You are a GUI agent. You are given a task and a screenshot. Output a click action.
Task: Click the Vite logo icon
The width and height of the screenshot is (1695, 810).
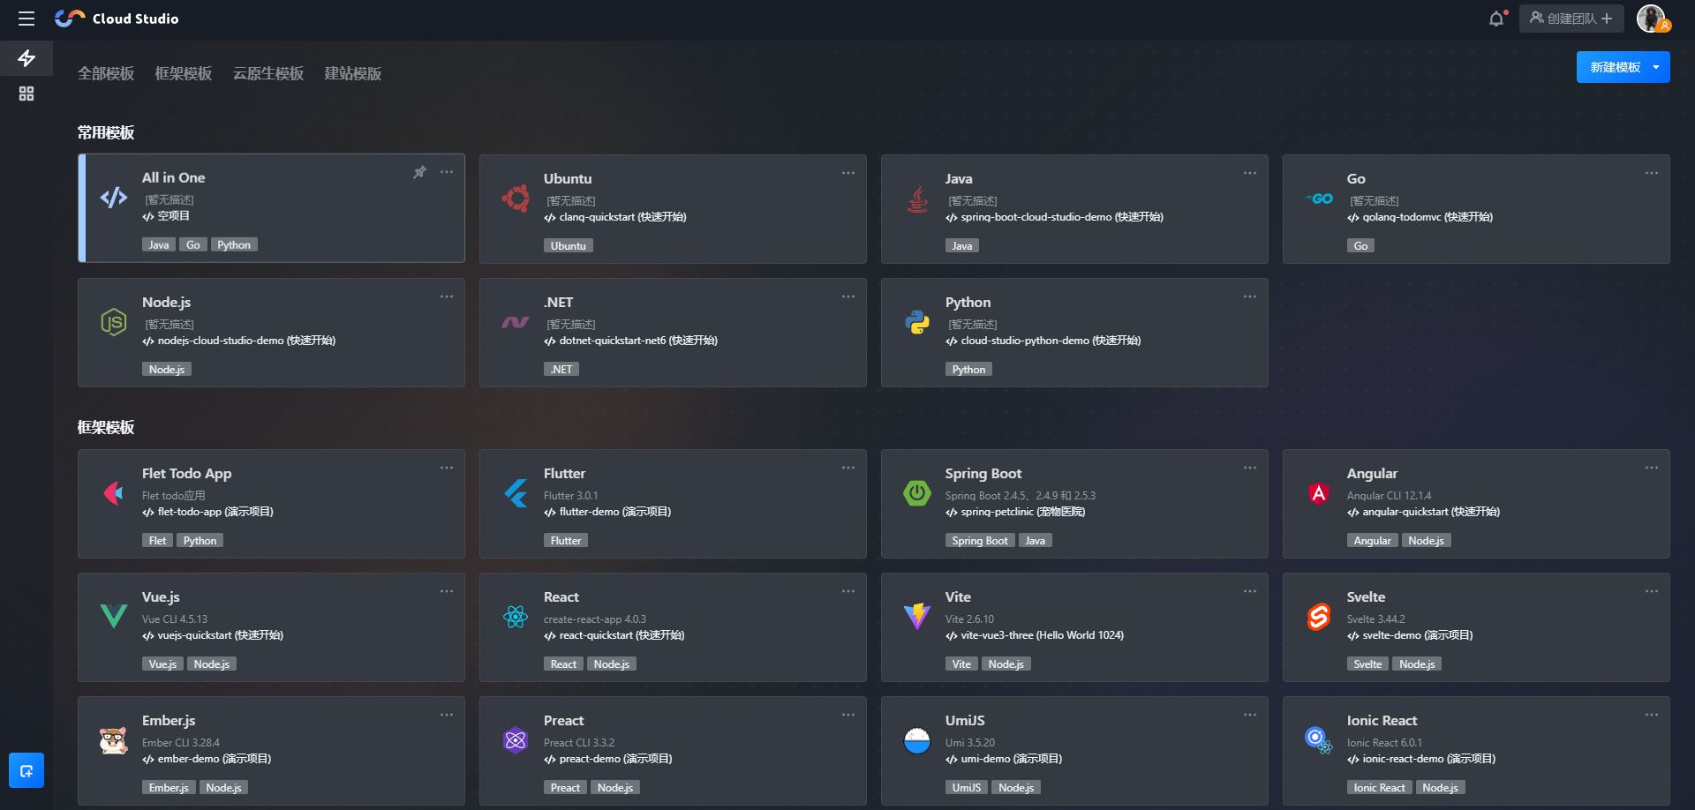click(917, 617)
